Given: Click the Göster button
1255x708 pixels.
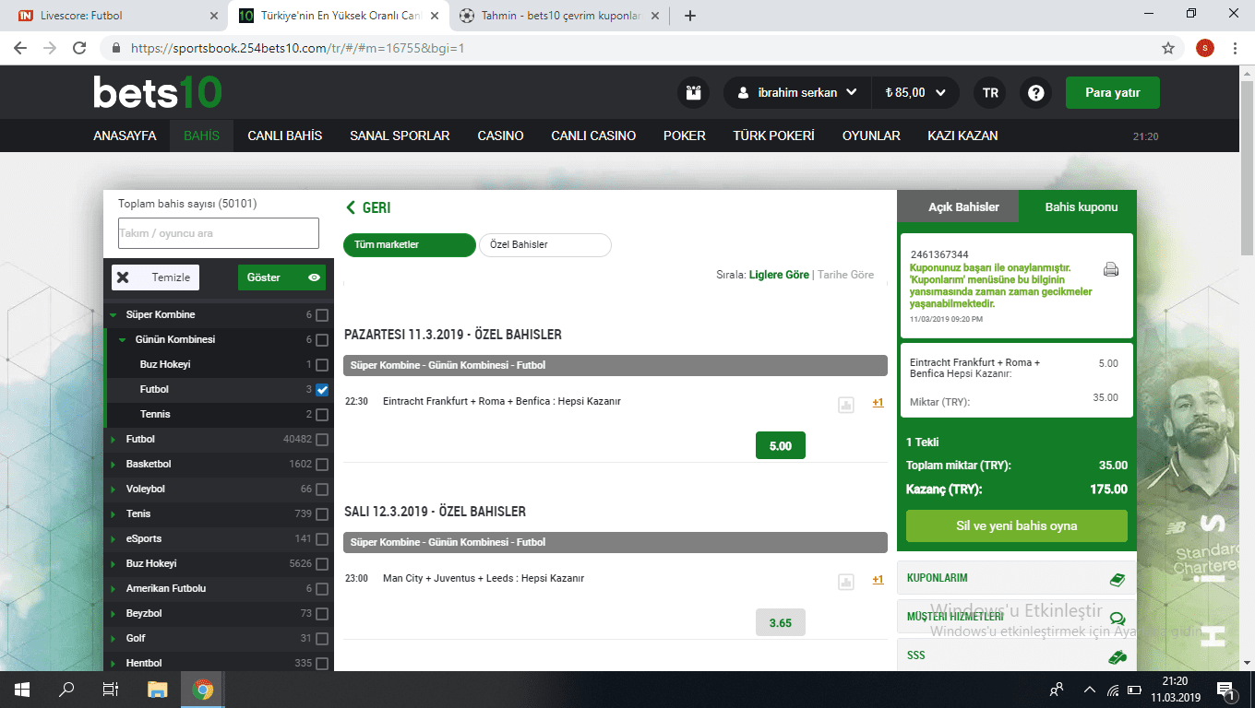Looking at the screenshot, I should click(x=281, y=277).
